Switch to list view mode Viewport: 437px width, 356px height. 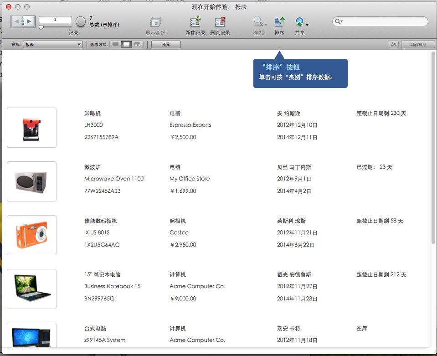click(x=127, y=45)
